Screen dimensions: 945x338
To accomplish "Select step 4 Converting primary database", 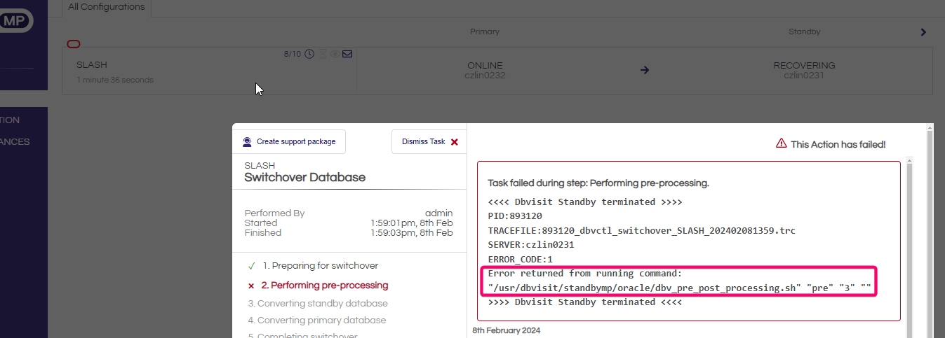I will [317, 321].
